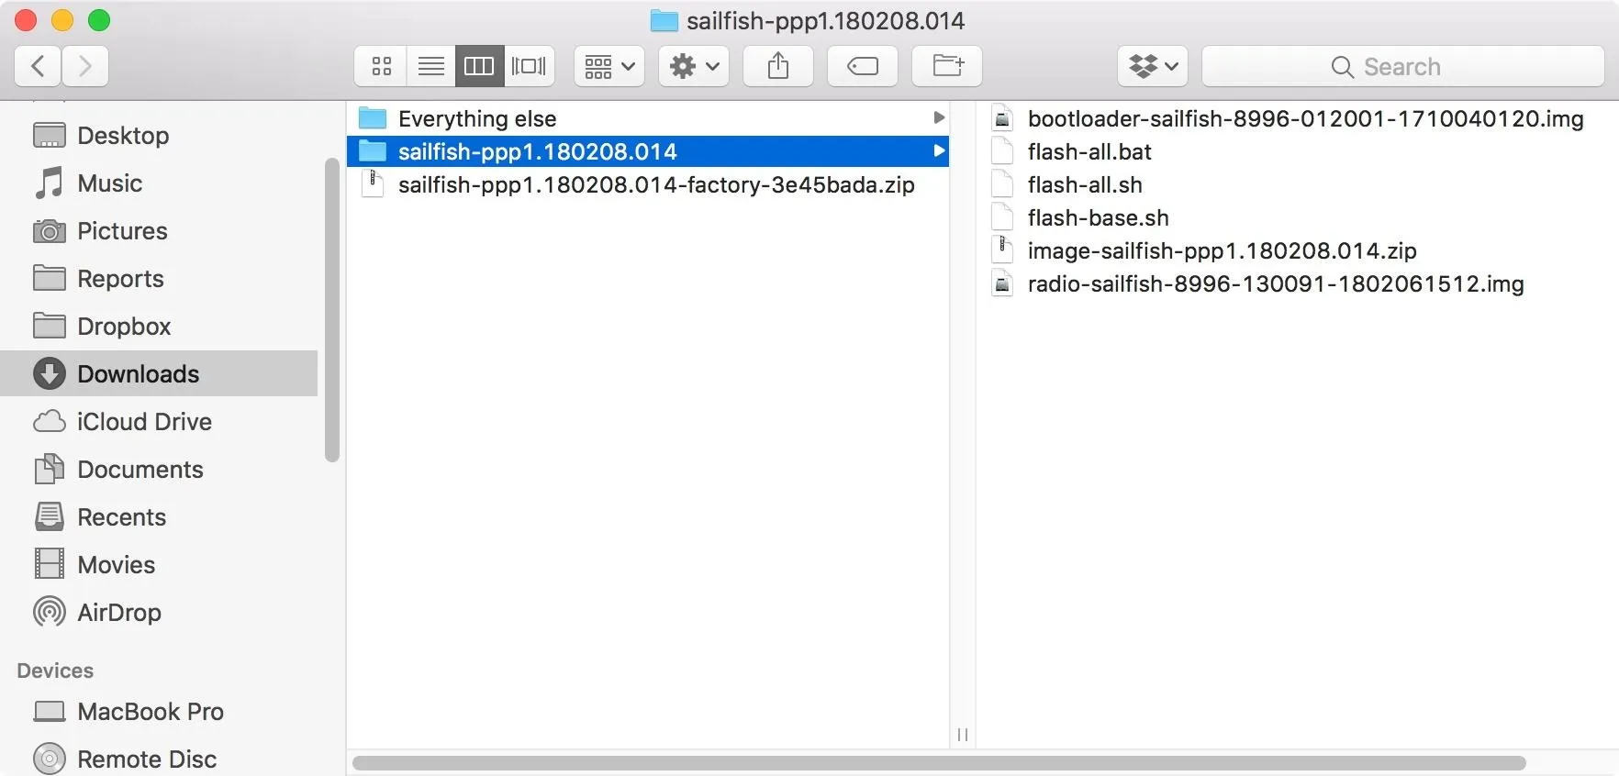The image size is (1619, 776).
Task: Click the sidebar vertical scrollbar
Action: coord(332,310)
